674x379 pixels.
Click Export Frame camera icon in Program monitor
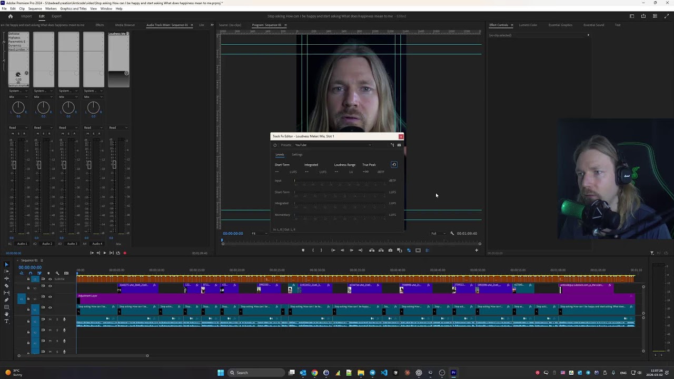tap(390, 251)
